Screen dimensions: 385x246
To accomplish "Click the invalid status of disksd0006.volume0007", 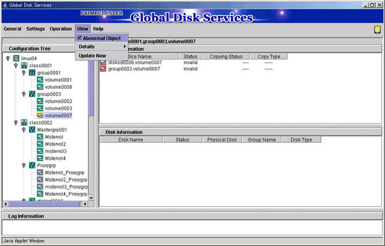I will click(190, 63).
